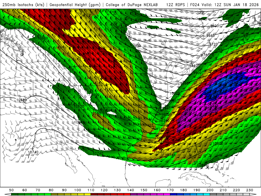Select the 10200 height contour label
Screen dimensions: 261x196
[166, 114]
